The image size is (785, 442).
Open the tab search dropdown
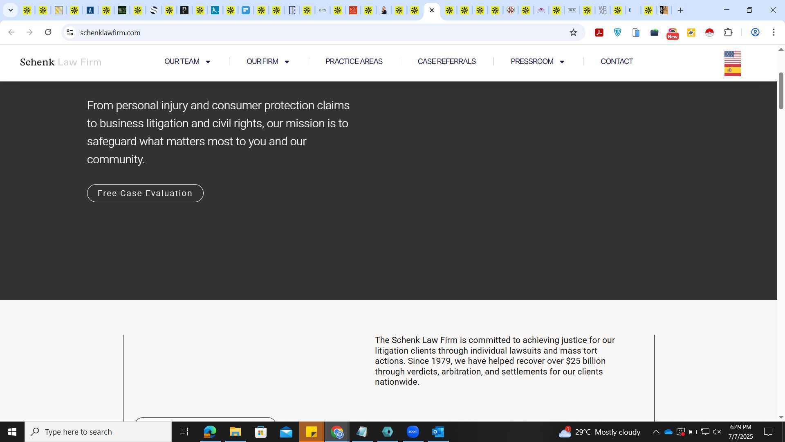(11, 10)
